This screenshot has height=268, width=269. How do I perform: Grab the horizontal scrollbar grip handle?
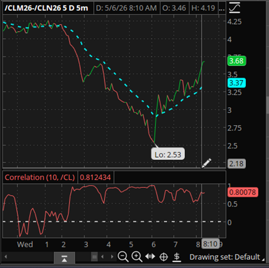pyautogui.click(x=95, y=257)
